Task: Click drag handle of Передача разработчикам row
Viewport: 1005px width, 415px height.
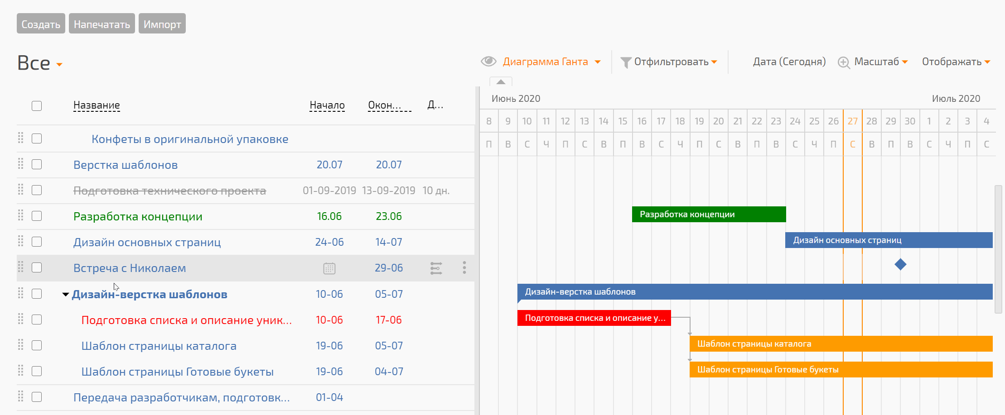Action: (x=20, y=396)
